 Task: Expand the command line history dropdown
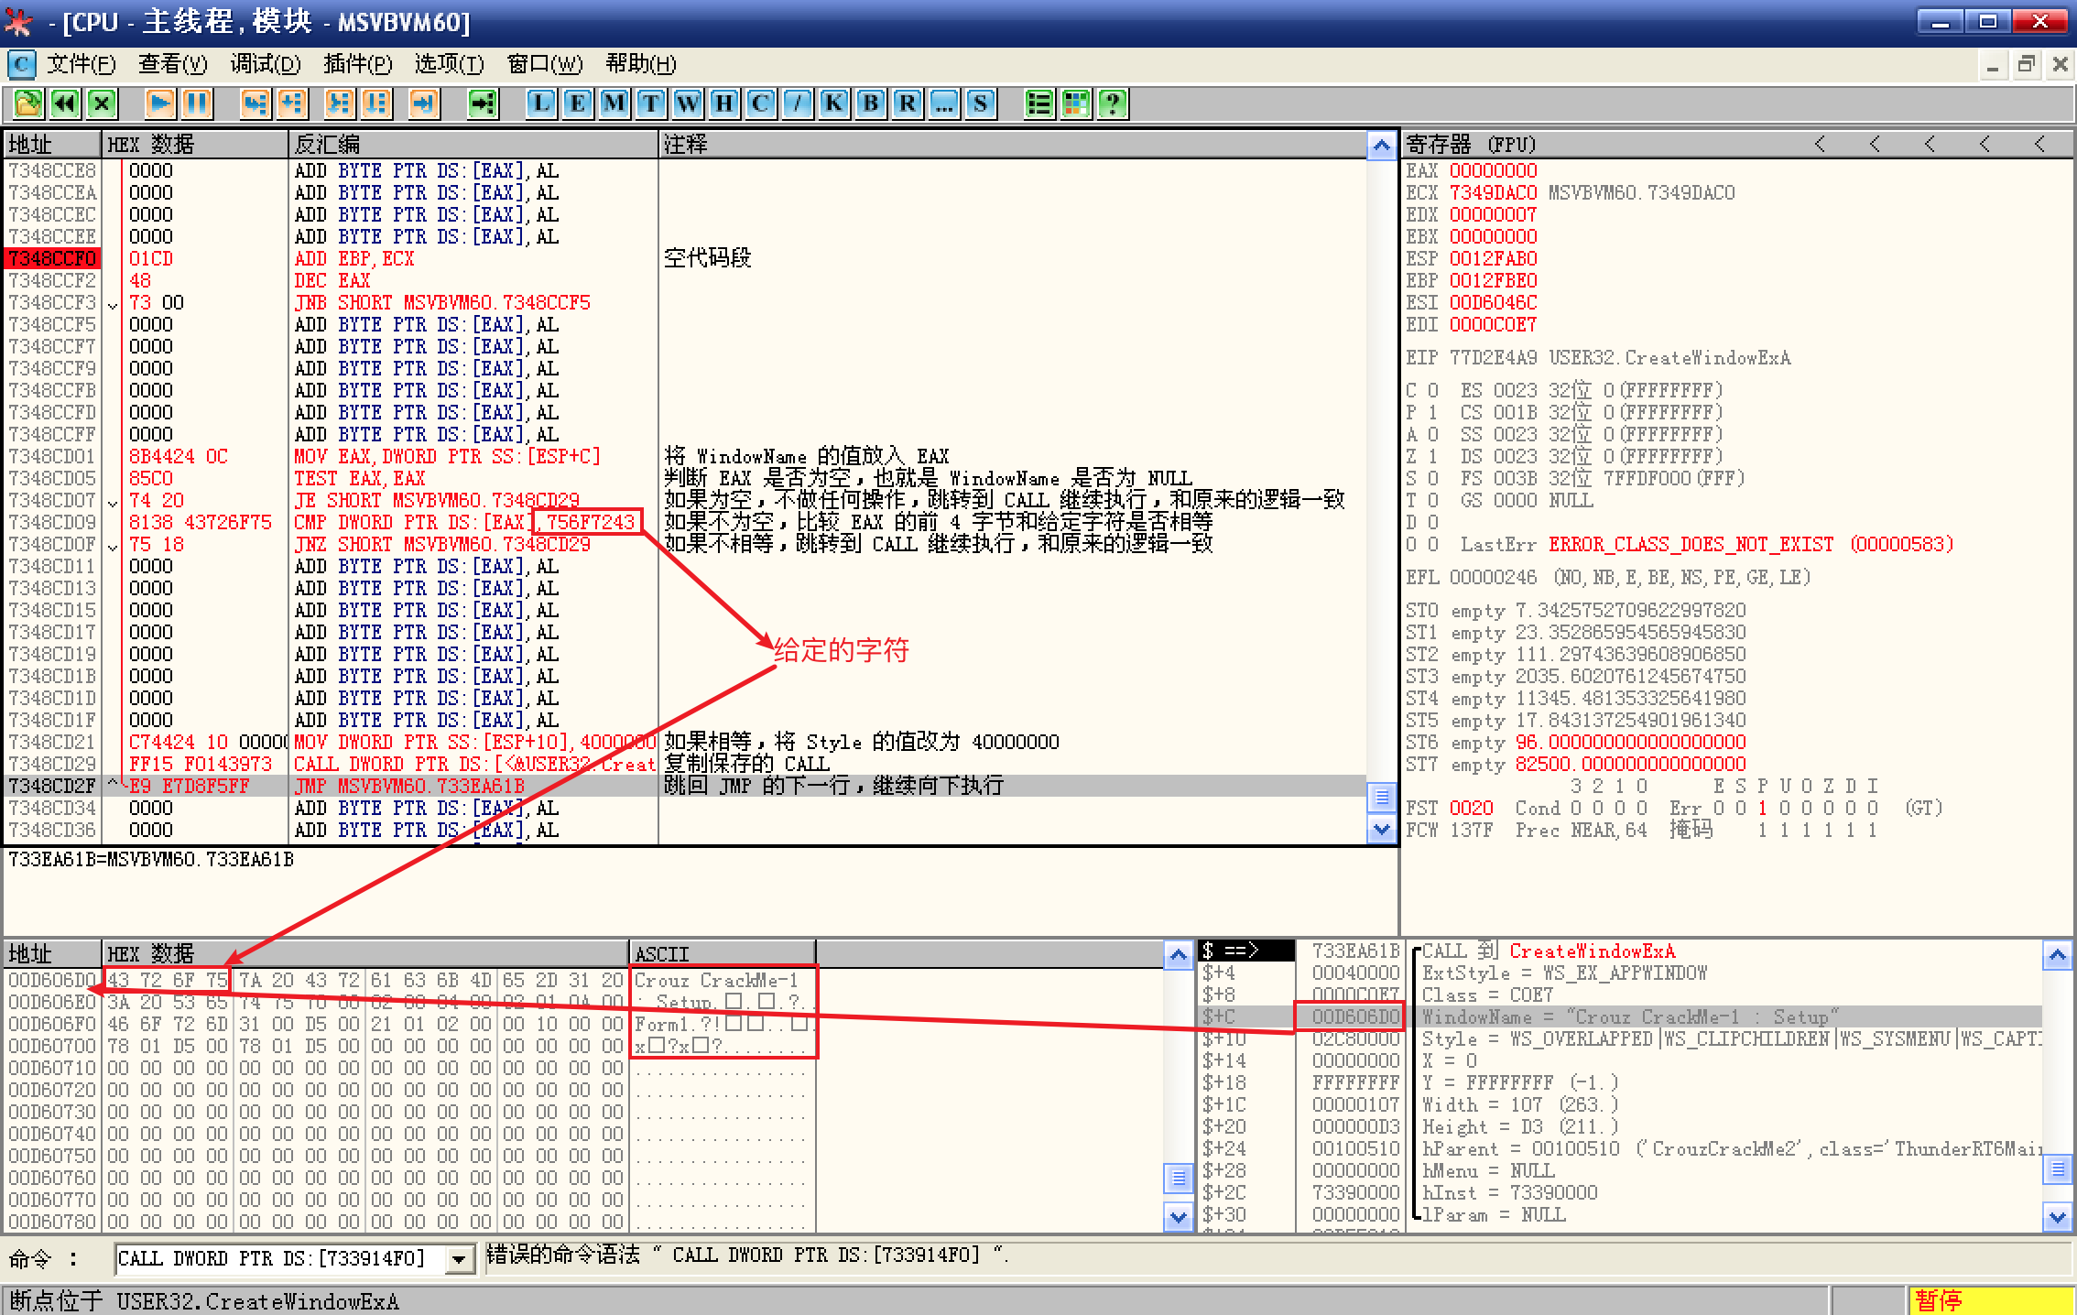pos(460,1259)
